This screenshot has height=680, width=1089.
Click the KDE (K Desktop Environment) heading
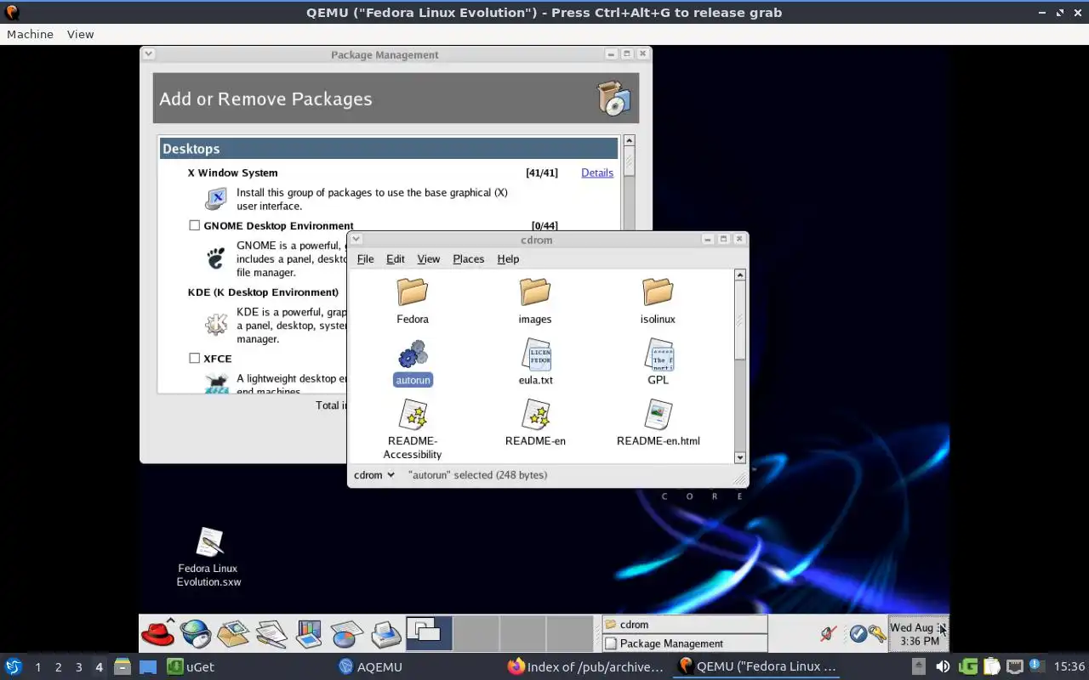pyautogui.click(x=263, y=292)
